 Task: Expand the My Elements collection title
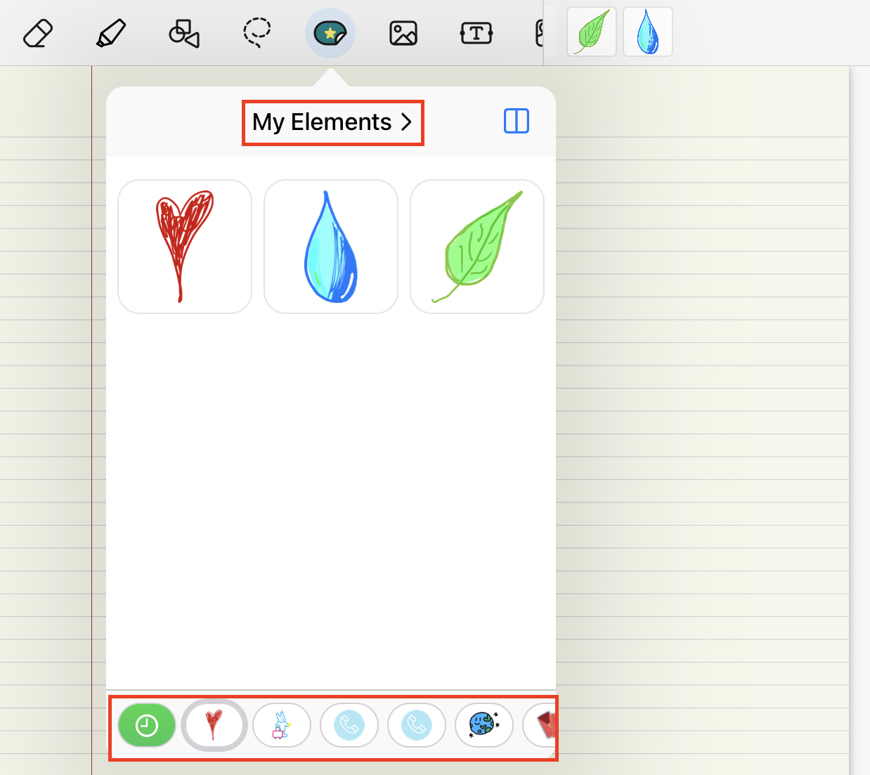pyautogui.click(x=322, y=122)
